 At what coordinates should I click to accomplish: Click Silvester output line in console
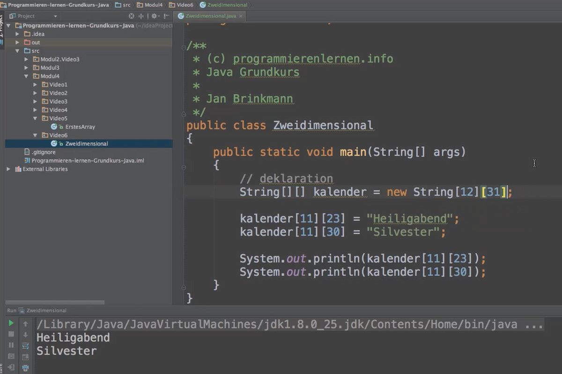coord(67,351)
